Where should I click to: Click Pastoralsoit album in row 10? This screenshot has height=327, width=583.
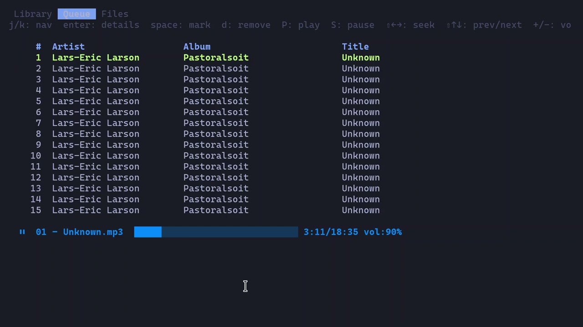(x=216, y=156)
